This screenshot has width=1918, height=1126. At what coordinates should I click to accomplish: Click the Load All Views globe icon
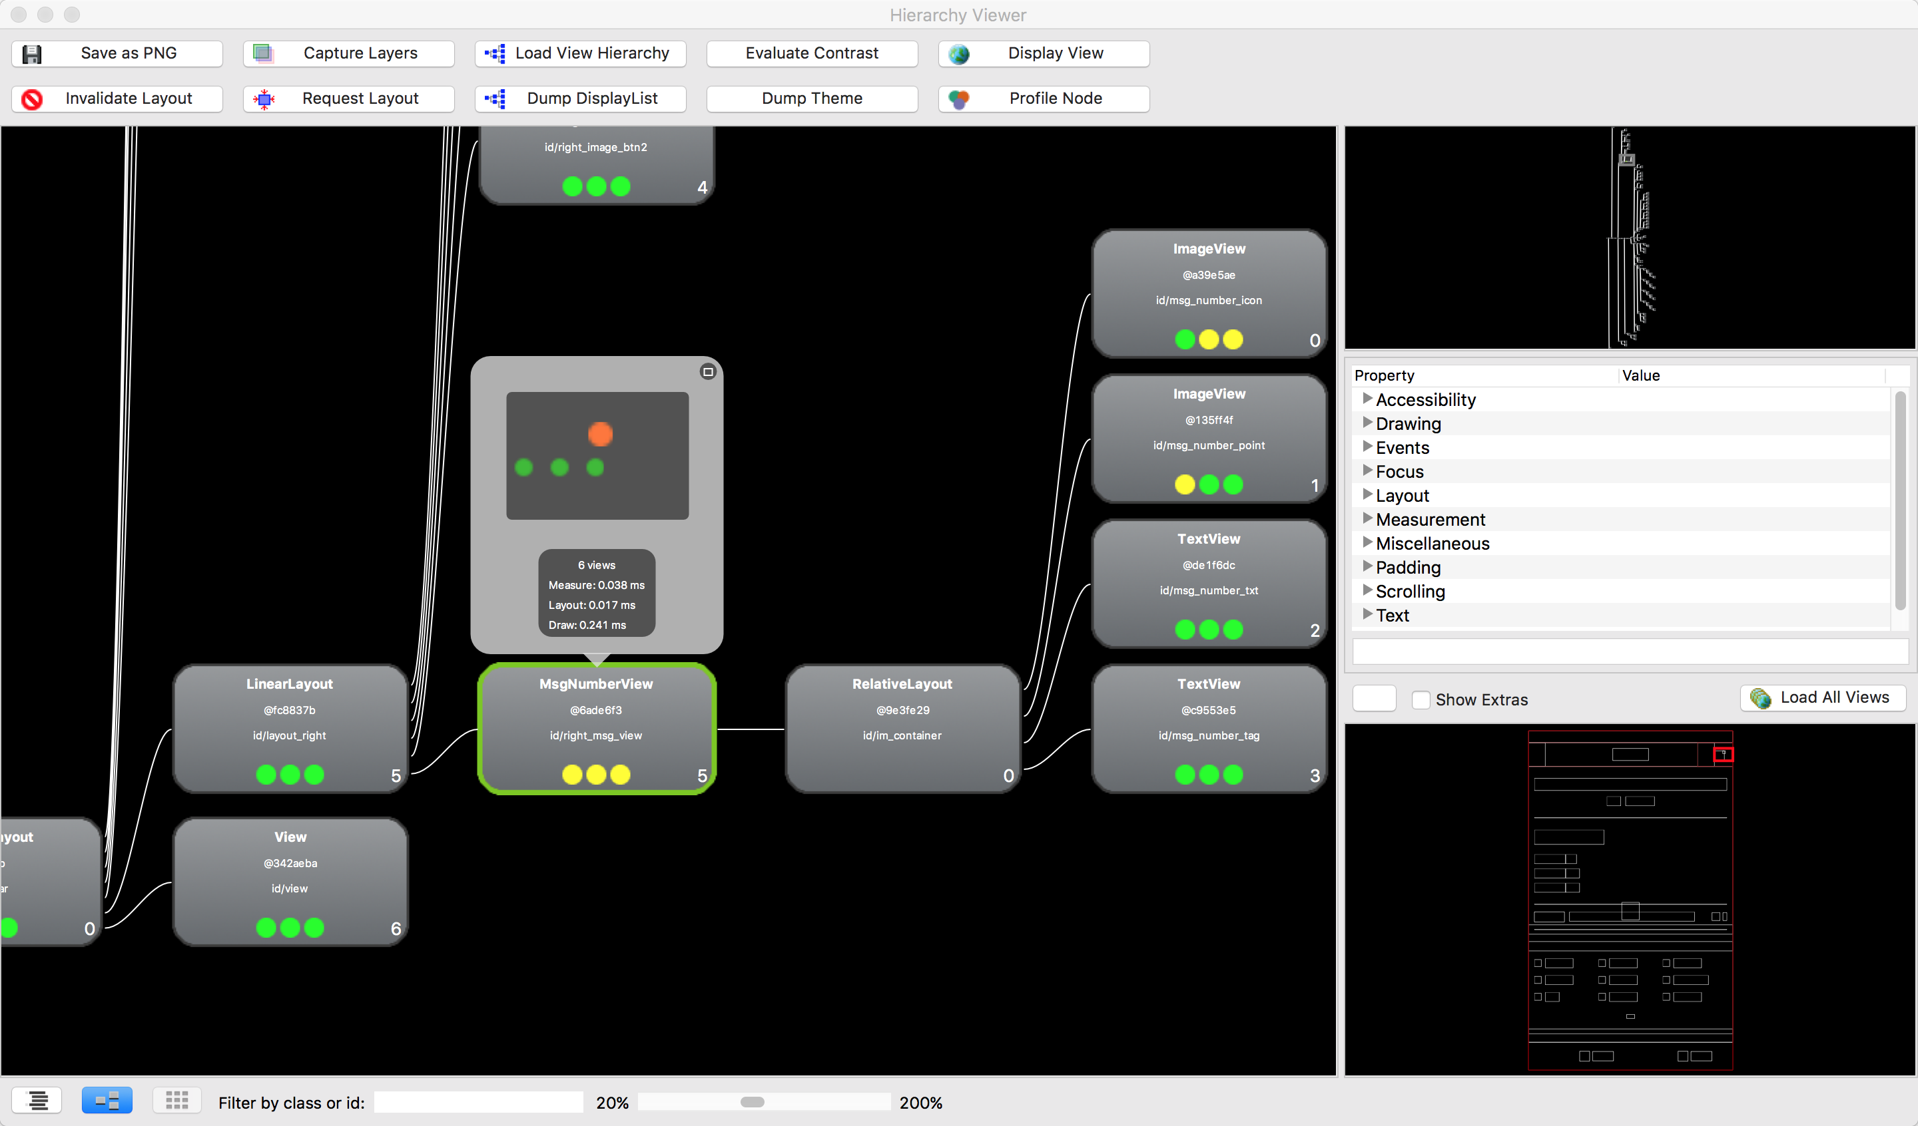[1760, 697]
